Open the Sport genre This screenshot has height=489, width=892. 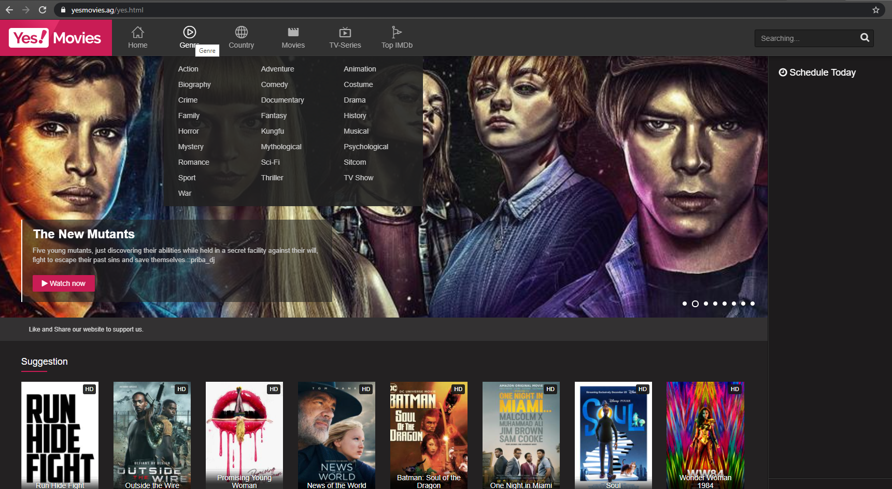coord(187,178)
